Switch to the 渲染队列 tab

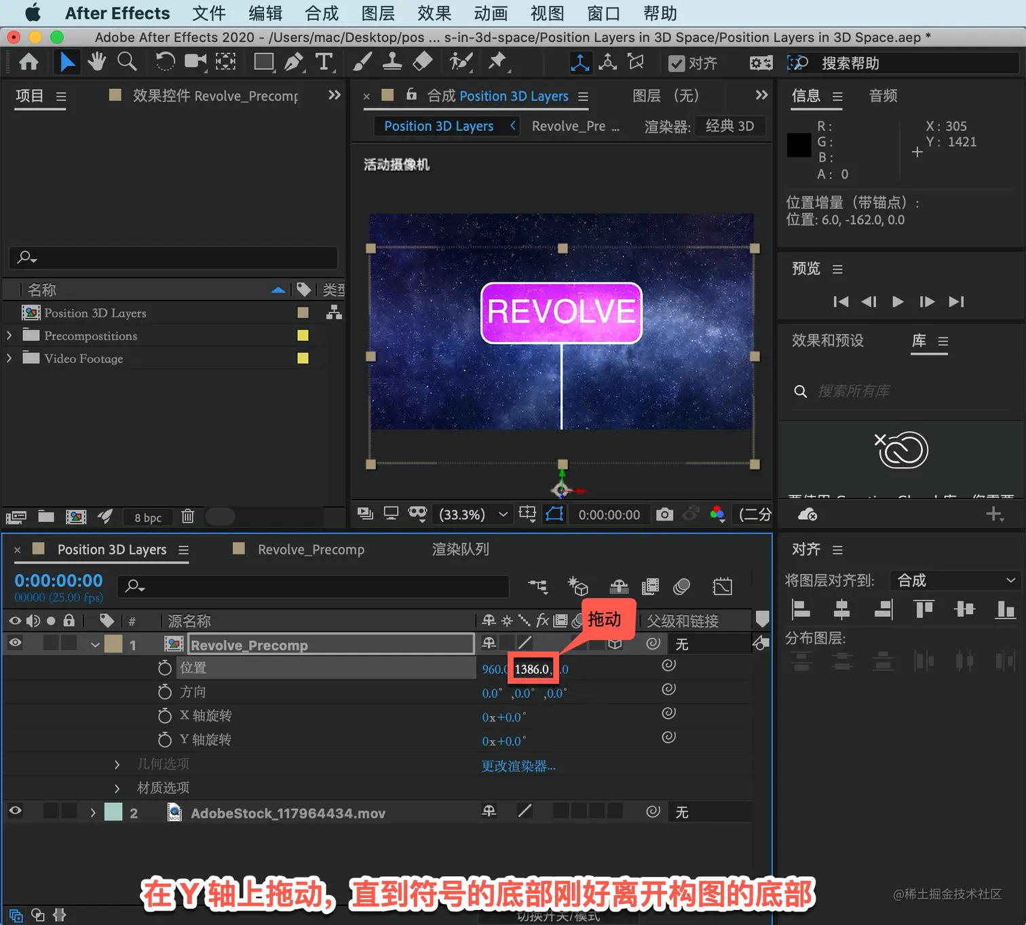coord(460,549)
